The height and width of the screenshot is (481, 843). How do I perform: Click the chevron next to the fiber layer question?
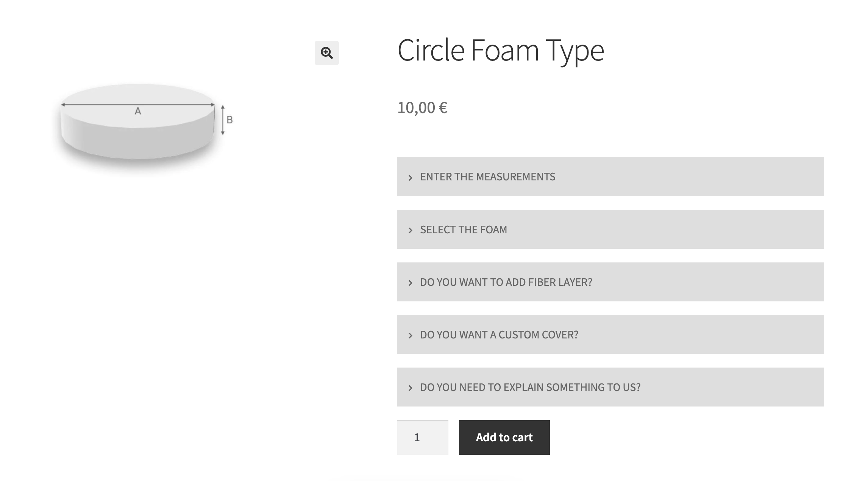pos(410,283)
